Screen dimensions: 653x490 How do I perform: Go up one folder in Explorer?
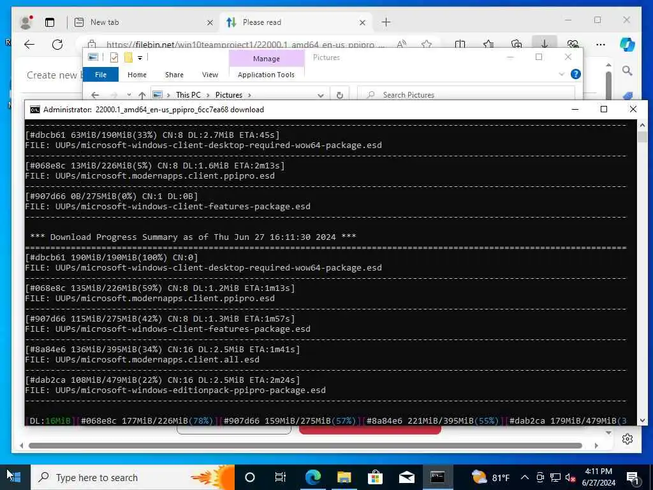[x=142, y=95]
